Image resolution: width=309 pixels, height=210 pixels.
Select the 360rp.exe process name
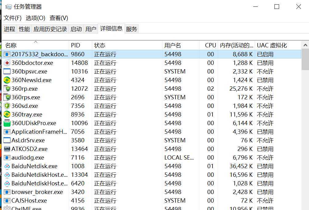[x=25, y=89]
